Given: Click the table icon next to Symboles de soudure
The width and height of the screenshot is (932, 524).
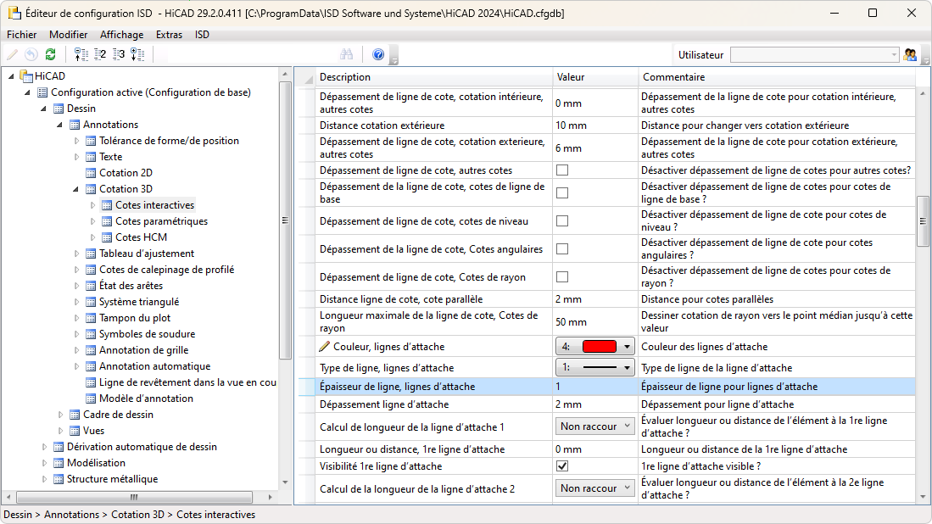Looking at the screenshot, I should [x=91, y=334].
